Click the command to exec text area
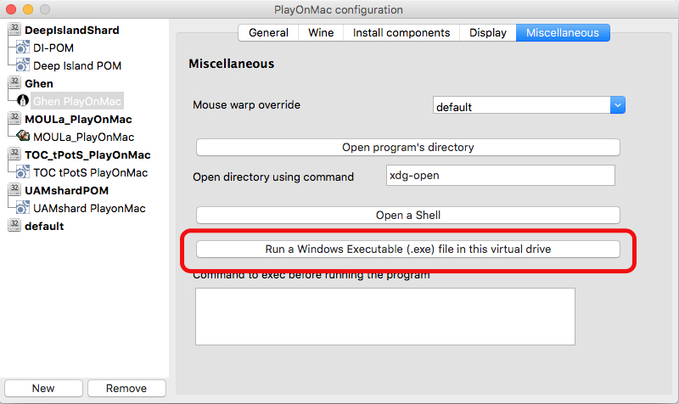The image size is (679, 404). 385,317
